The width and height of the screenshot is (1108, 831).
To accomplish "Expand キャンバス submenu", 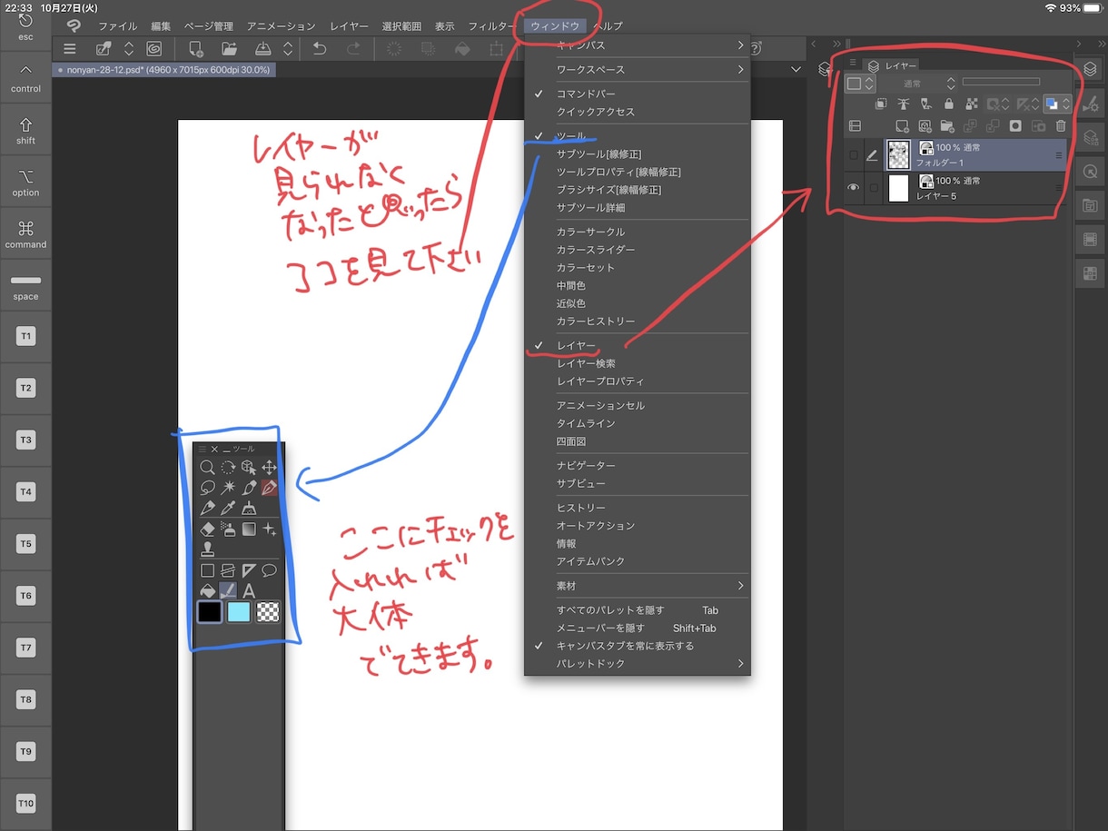I will (638, 45).
